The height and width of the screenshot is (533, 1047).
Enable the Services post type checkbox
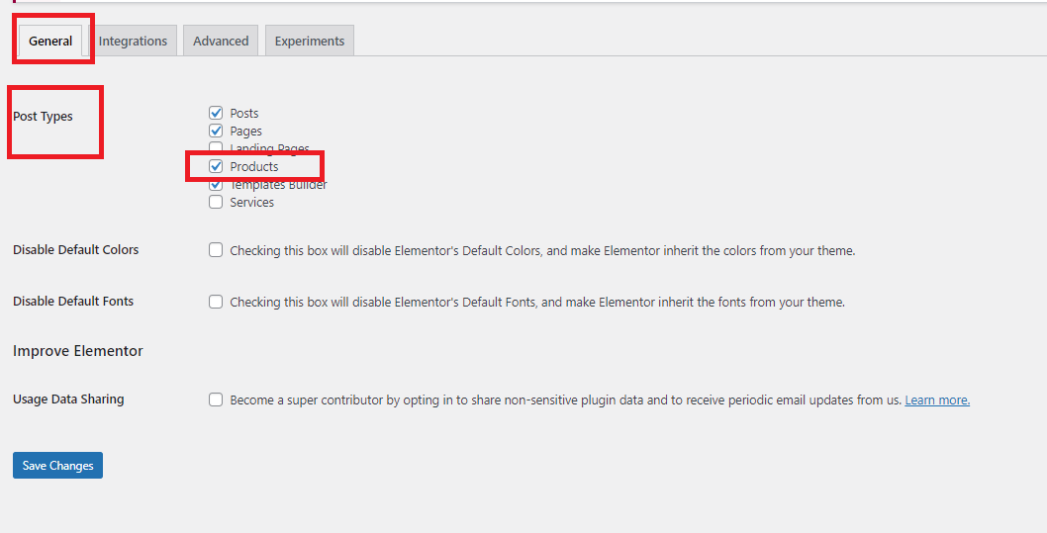tap(216, 202)
